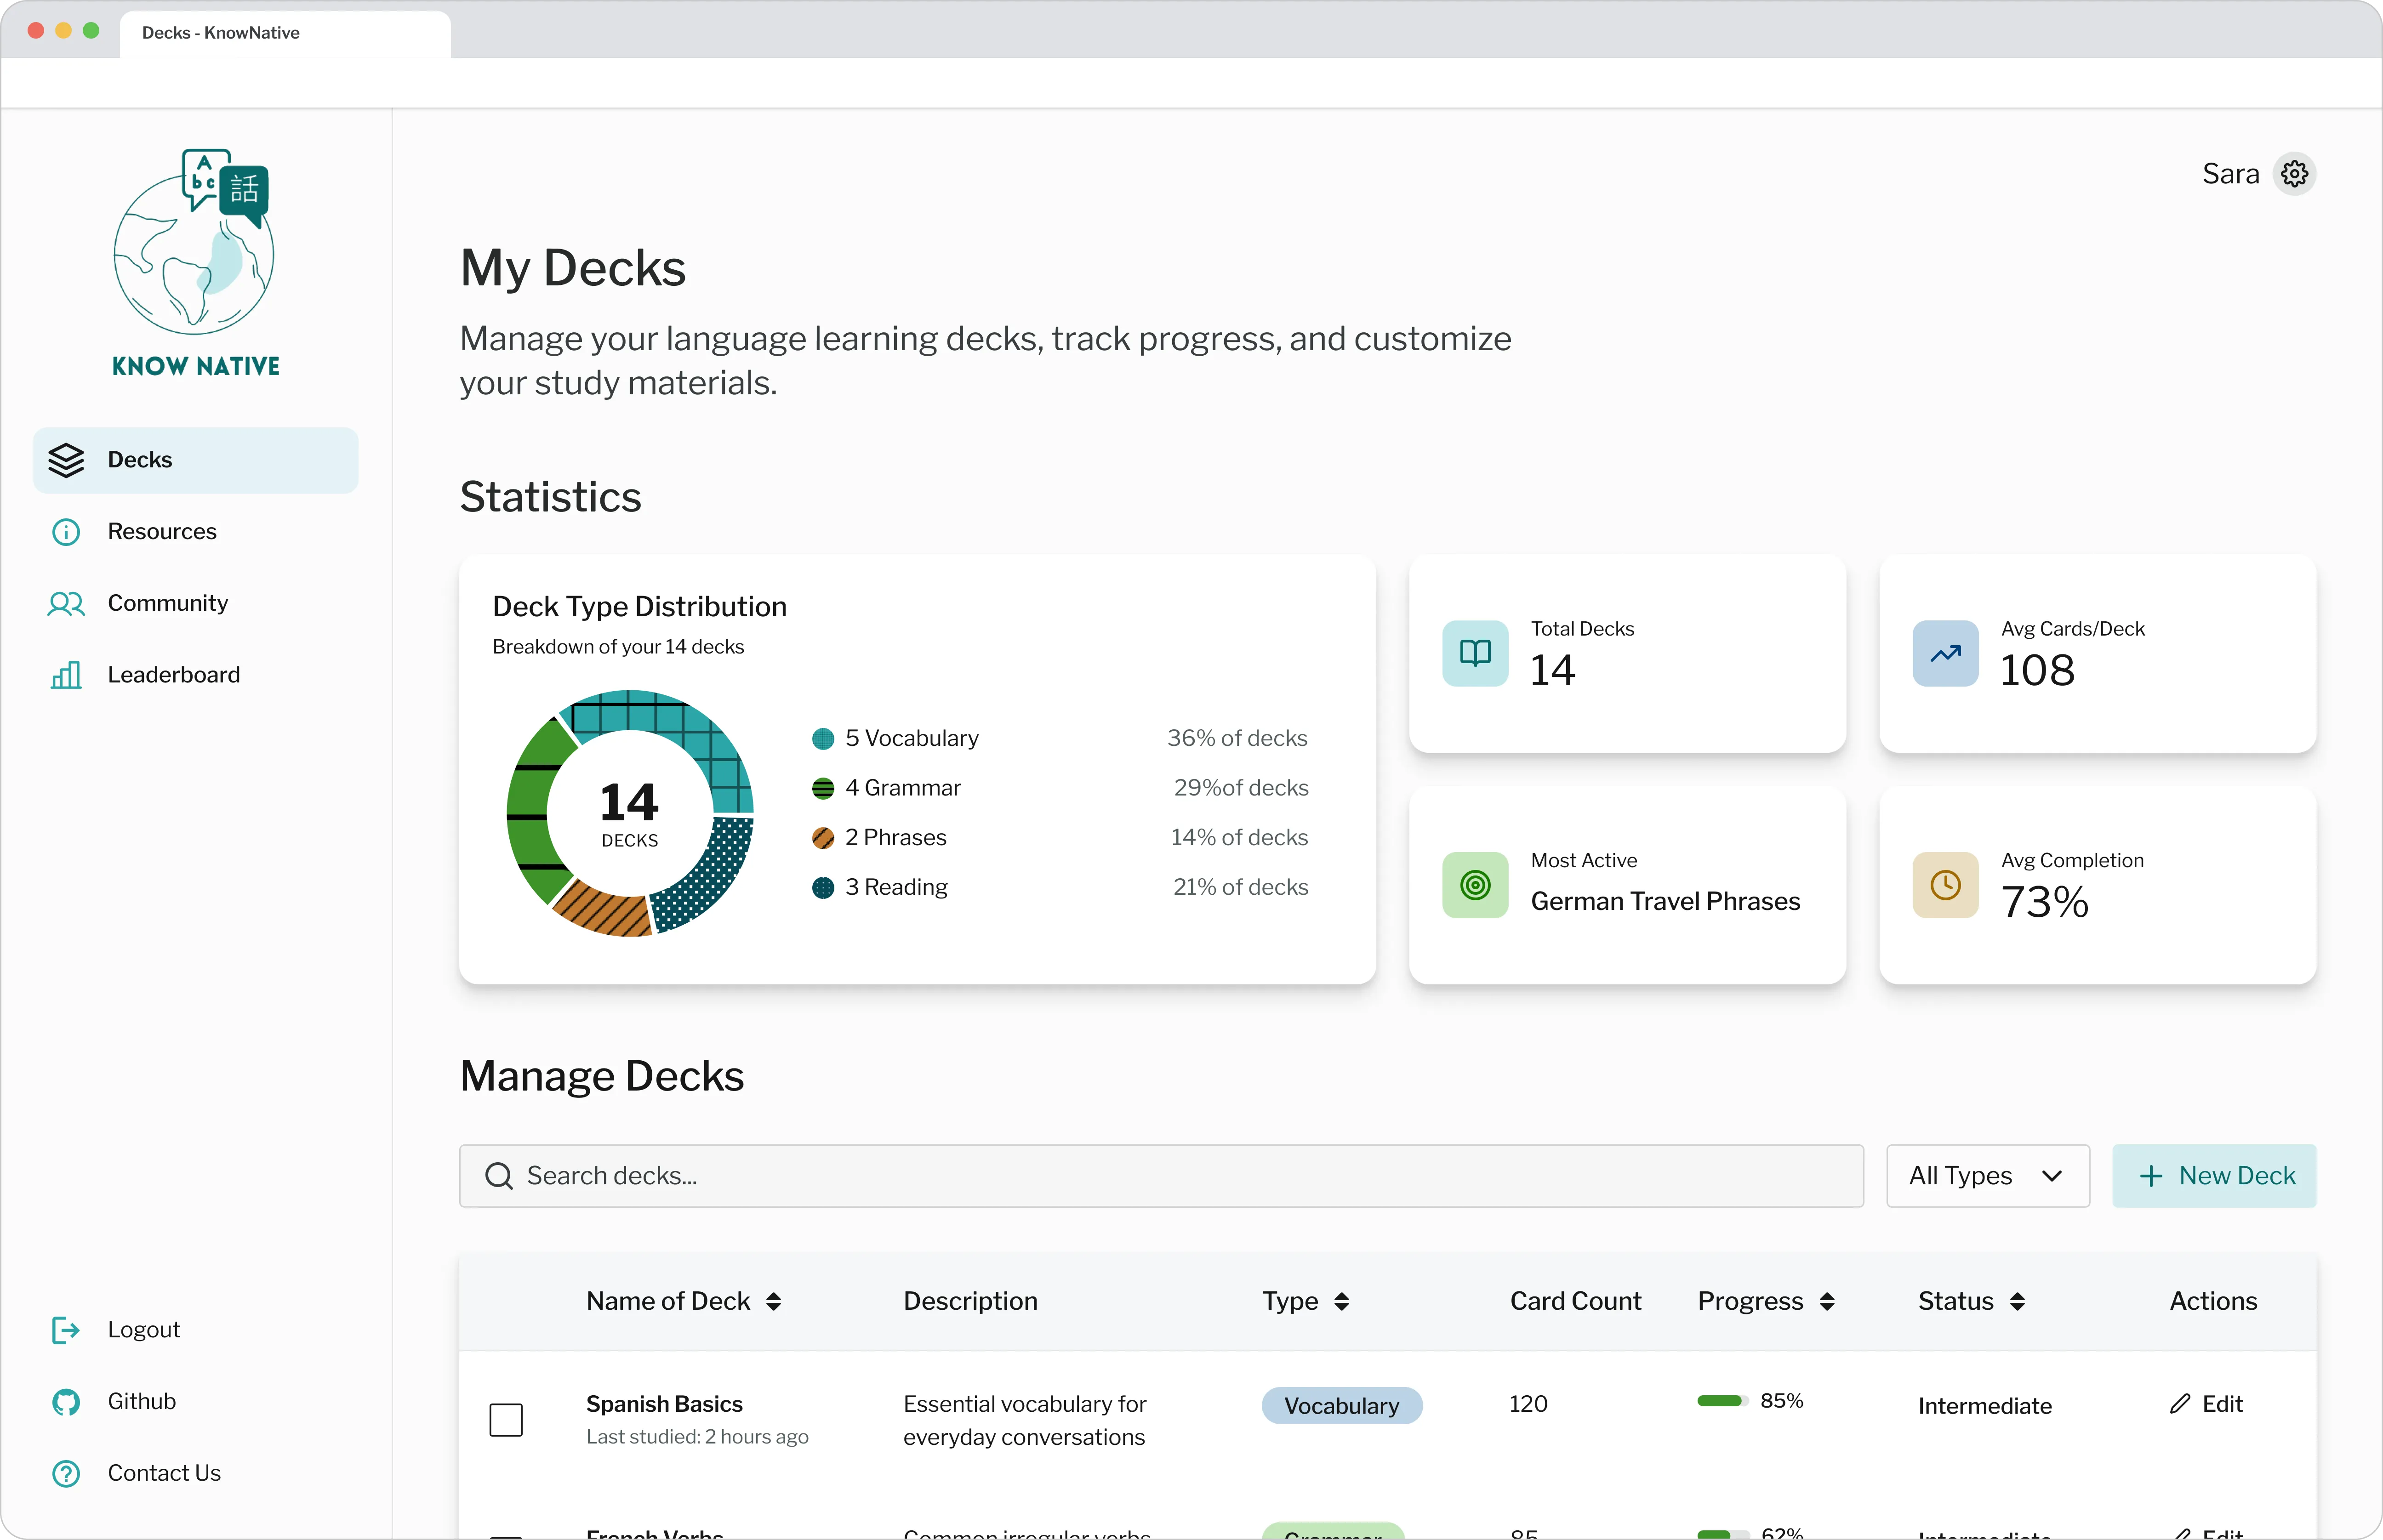Click the Search decks input field

click(x=1161, y=1176)
